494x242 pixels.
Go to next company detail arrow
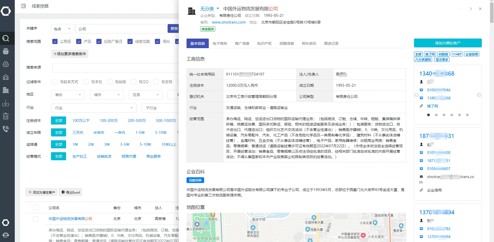(x=471, y=9)
